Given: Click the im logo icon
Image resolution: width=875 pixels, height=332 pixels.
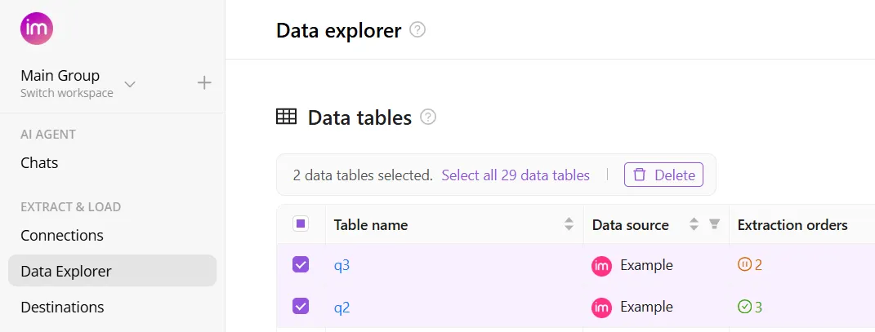Looking at the screenshot, I should click(37, 29).
